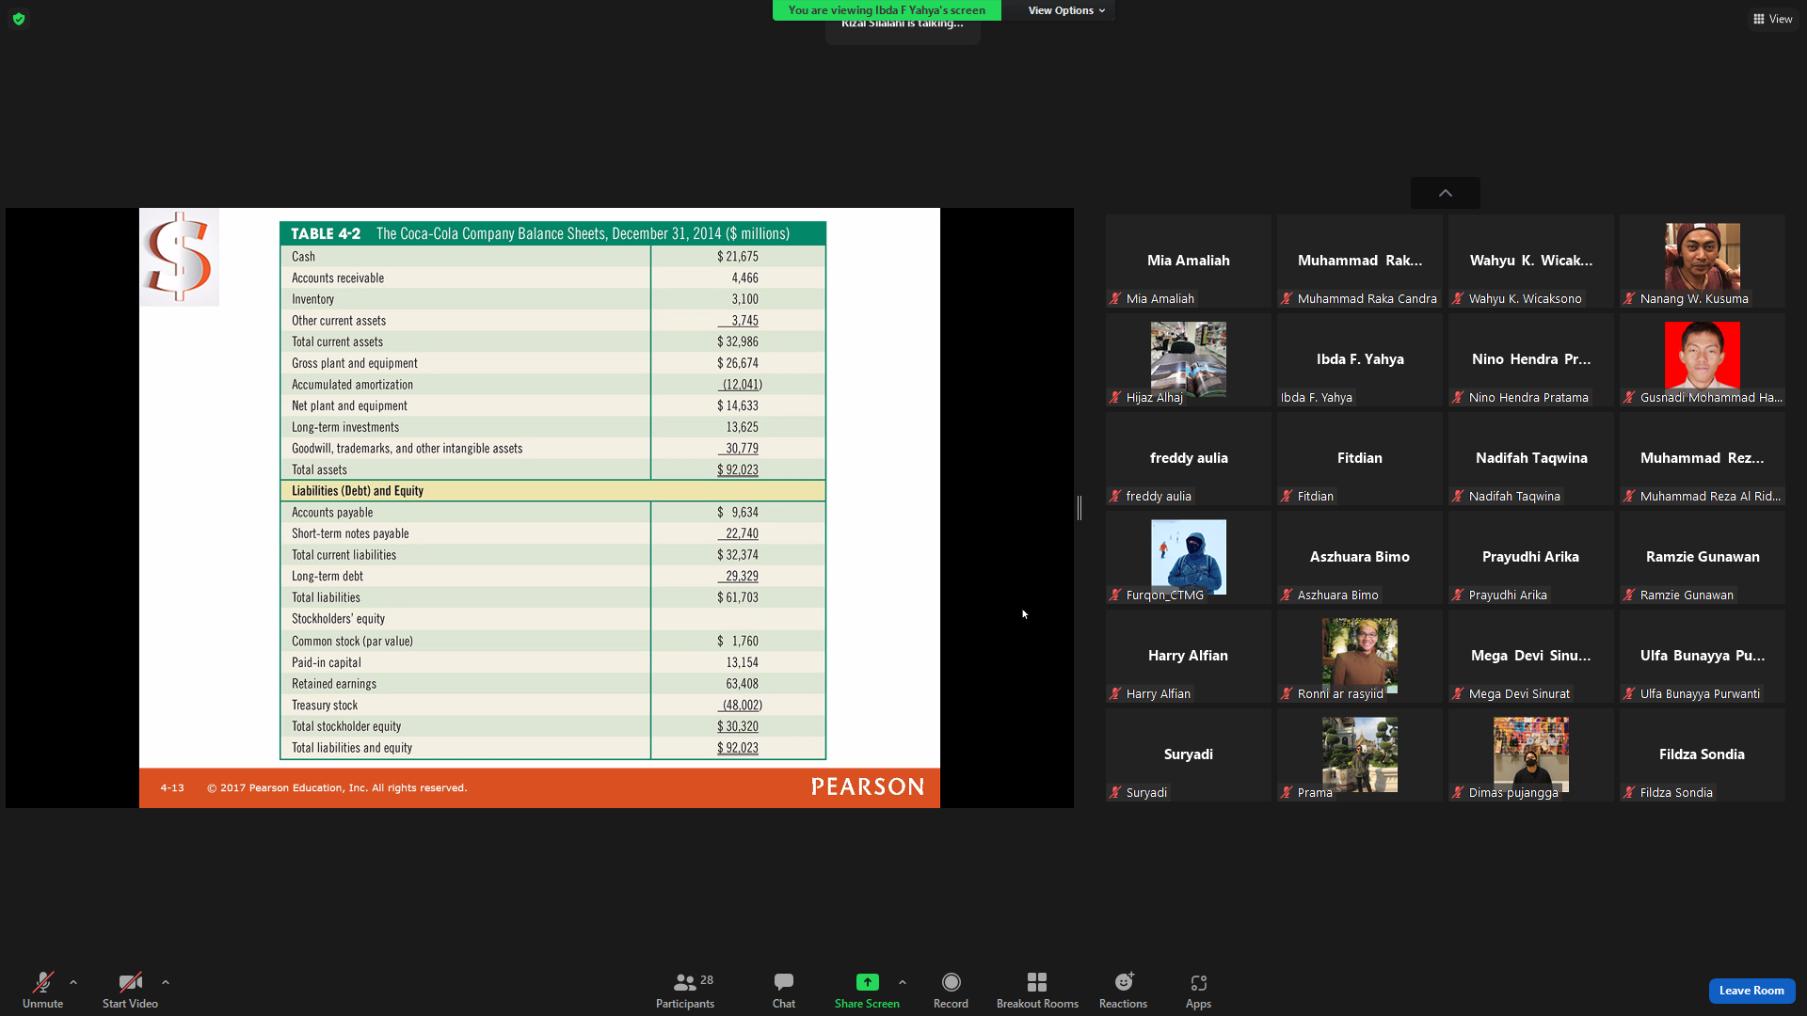Click the 'Treasury stock' row label

[325, 706]
